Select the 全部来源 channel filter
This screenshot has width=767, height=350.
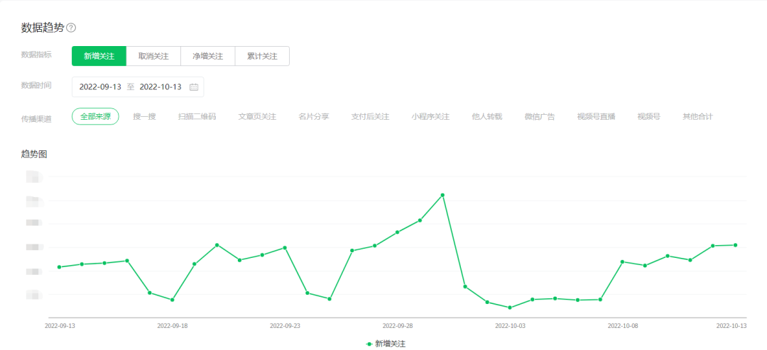click(x=95, y=117)
